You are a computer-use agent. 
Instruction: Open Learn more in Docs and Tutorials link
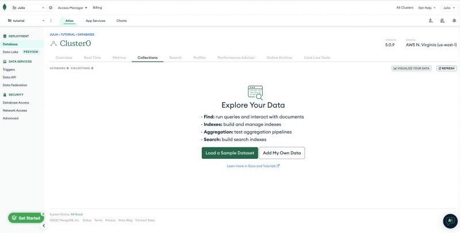[x=253, y=166]
